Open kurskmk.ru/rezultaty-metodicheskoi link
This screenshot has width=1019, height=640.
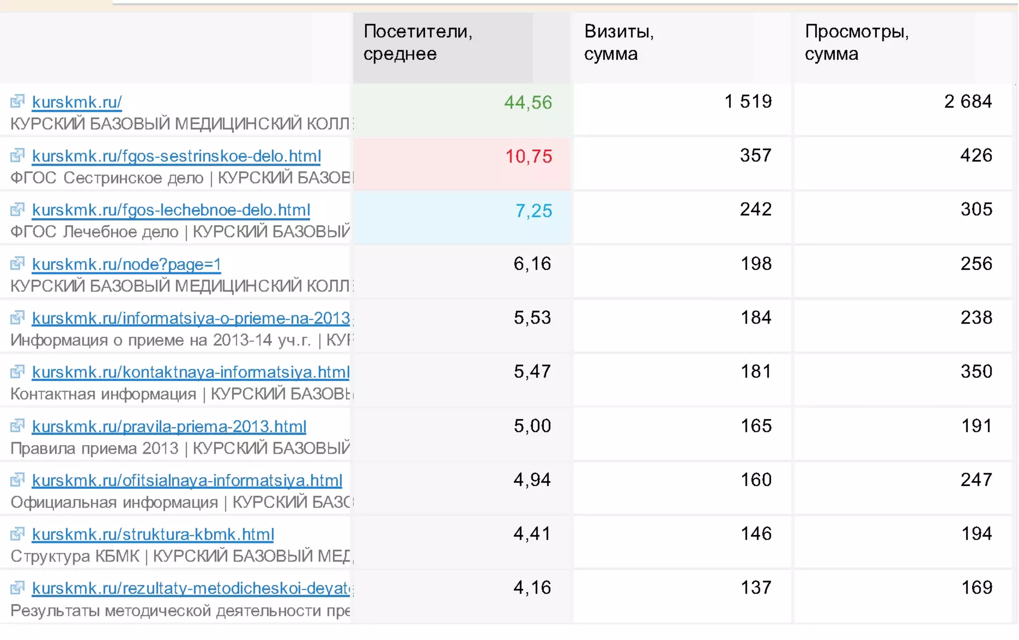(192, 588)
